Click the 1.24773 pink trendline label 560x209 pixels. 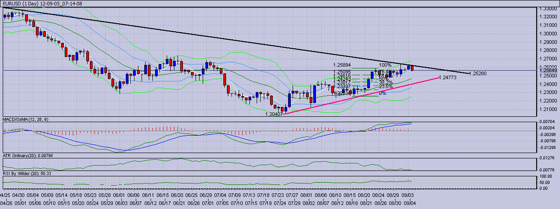(448, 78)
